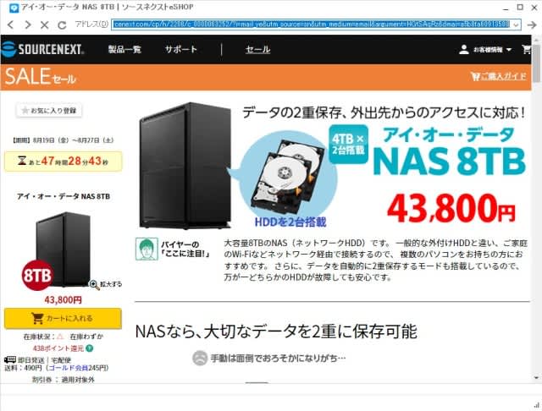Open the ご購入ガイド link

[x=499, y=76]
